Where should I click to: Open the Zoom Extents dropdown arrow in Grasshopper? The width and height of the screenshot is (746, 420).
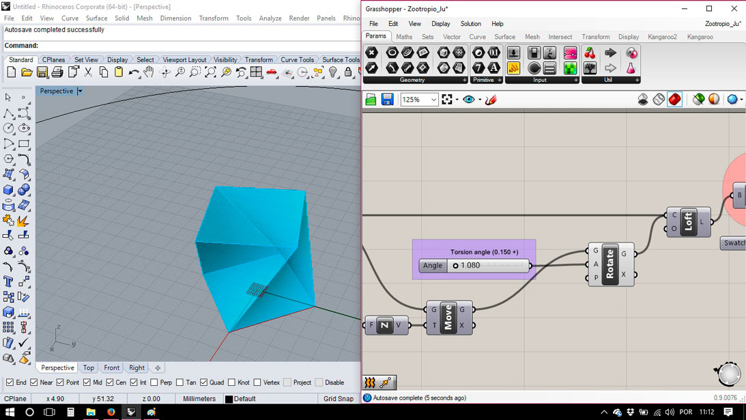point(457,100)
